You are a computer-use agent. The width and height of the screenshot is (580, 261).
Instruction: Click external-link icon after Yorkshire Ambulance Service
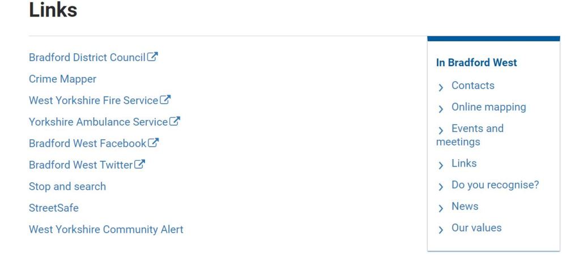tap(175, 121)
